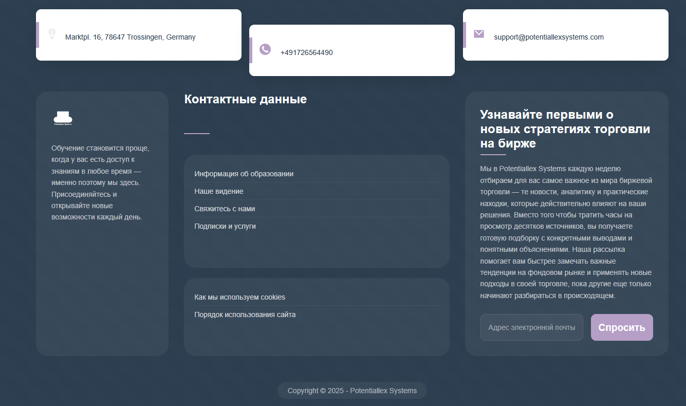The width and height of the screenshot is (686, 406).
Task: Click the 'Контактные данные' heading
Action: click(245, 99)
